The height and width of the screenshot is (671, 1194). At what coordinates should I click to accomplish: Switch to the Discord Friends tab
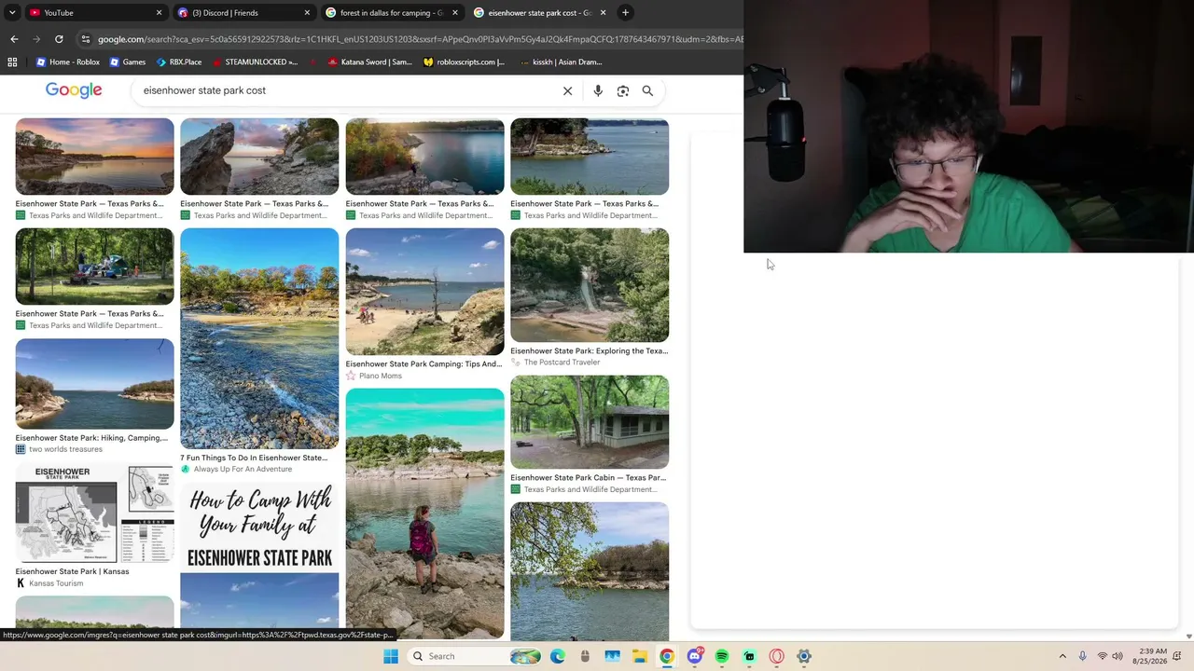pyautogui.click(x=243, y=13)
